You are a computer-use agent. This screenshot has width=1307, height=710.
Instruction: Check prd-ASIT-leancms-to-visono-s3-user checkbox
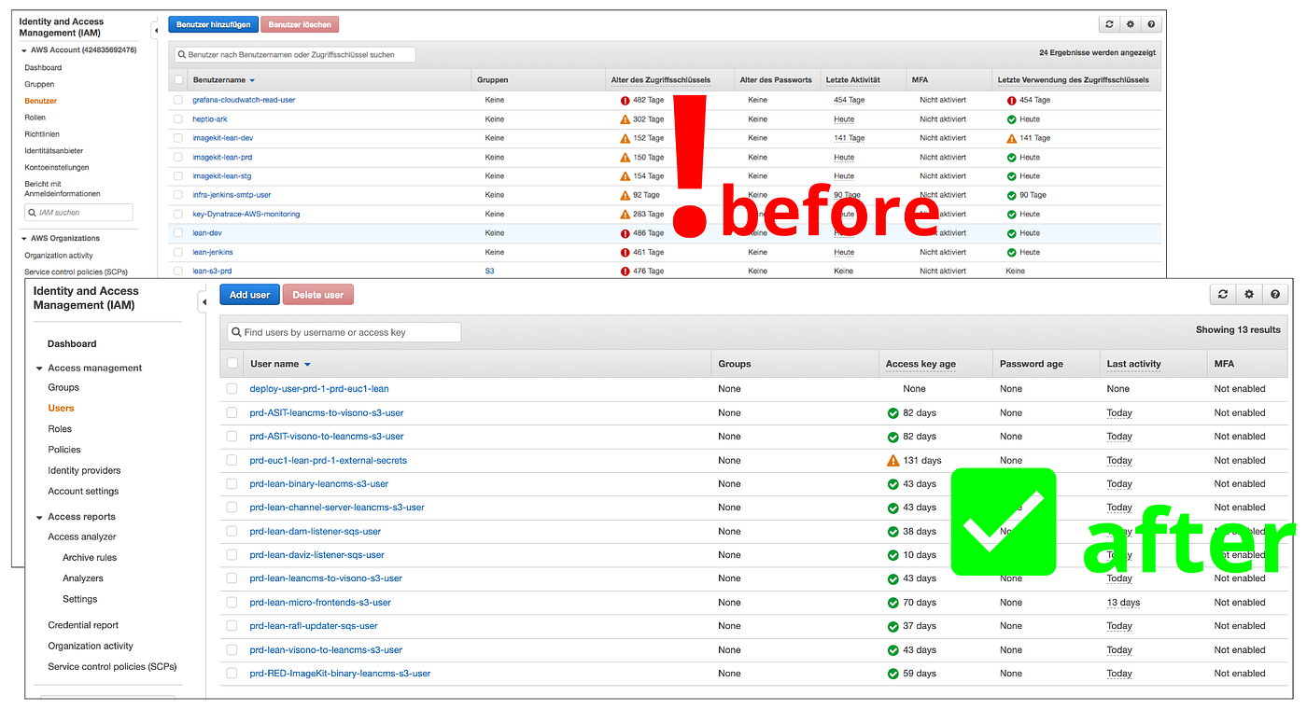[x=232, y=412]
